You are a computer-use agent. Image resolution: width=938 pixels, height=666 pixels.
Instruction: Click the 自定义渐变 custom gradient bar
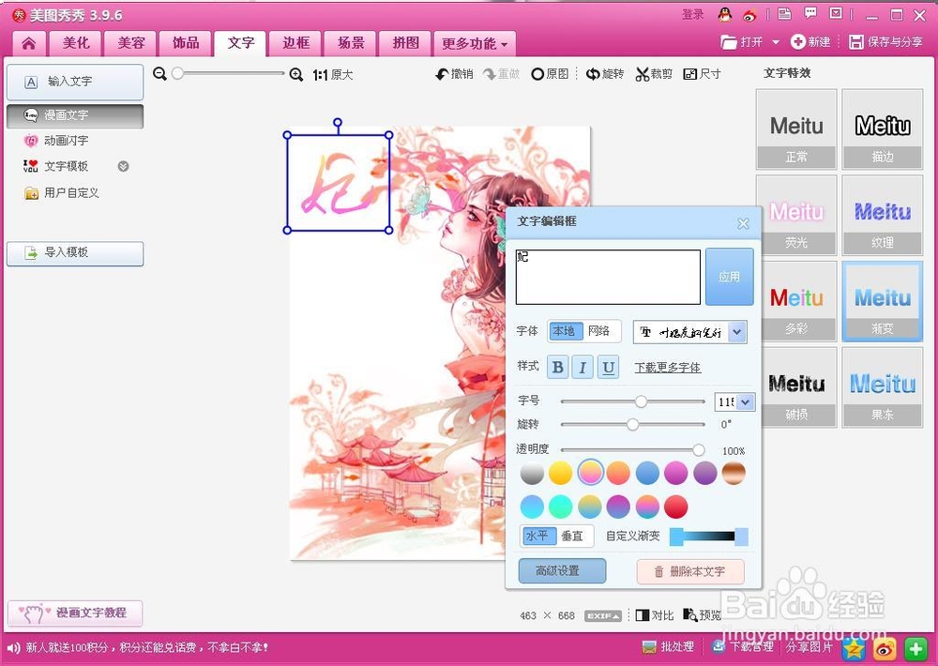point(709,537)
